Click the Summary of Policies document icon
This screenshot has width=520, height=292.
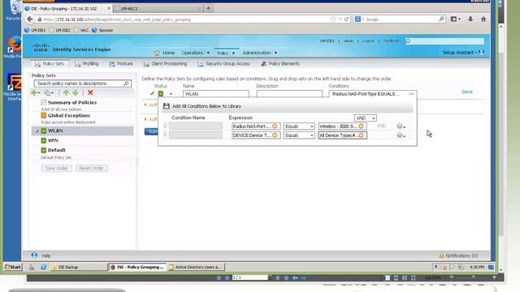click(43, 102)
